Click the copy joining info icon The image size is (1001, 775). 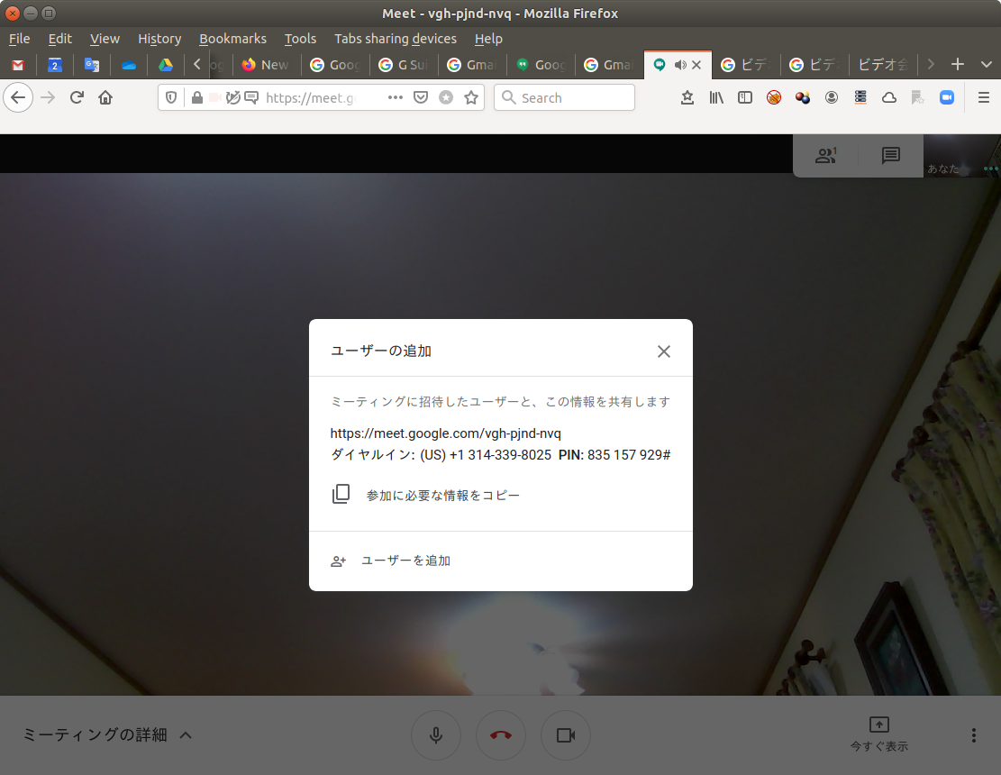[341, 495]
